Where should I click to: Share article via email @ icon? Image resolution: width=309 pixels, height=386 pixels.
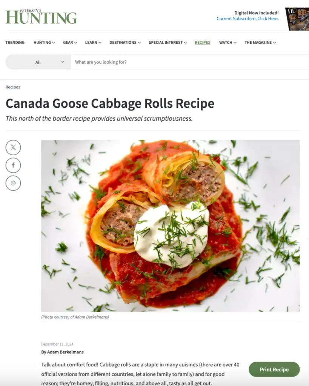pyautogui.click(x=13, y=183)
